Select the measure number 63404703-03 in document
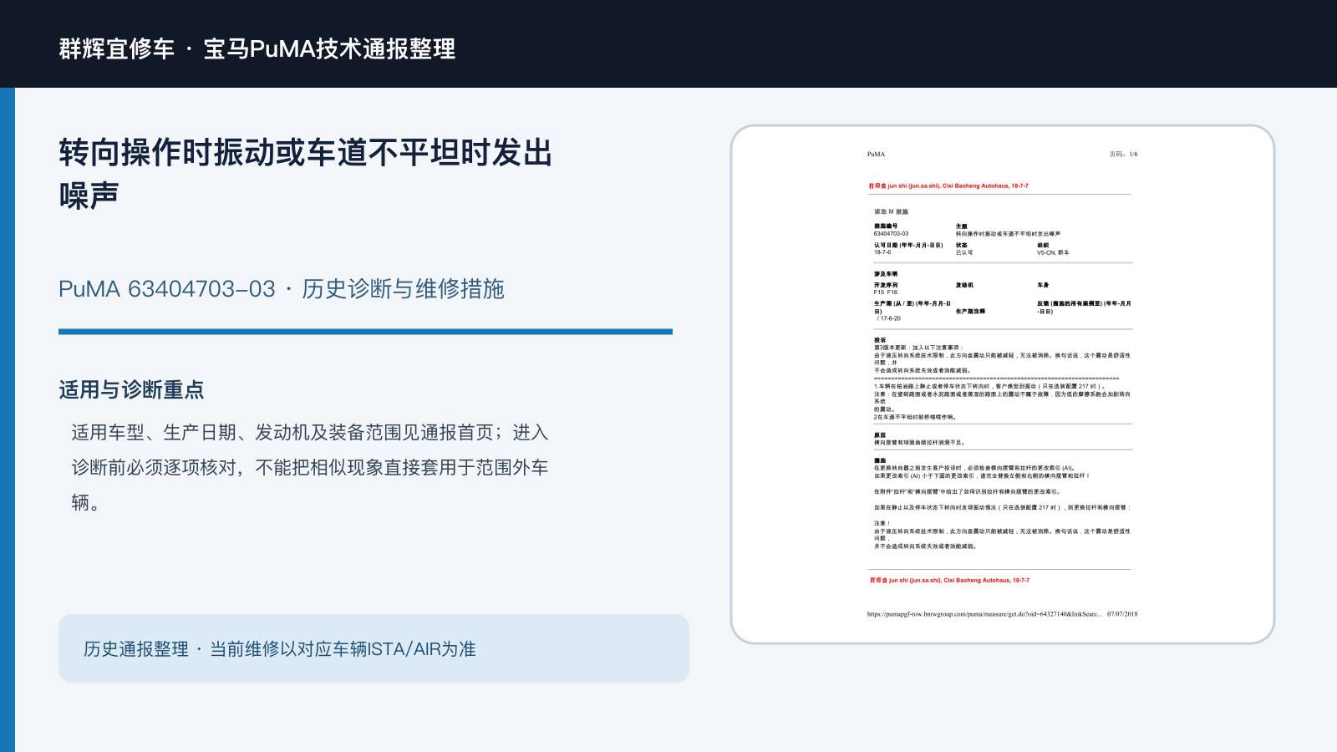1337x752 pixels. pyautogui.click(x=891, y=234)
